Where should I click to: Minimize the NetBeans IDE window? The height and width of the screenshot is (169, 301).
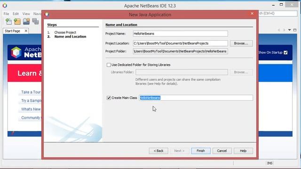pos(273,5)
